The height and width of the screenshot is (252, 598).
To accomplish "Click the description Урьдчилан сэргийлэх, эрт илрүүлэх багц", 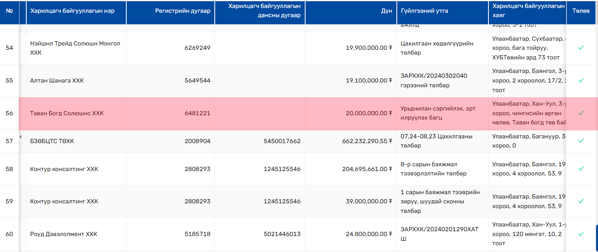I will (x=438, y=113).
